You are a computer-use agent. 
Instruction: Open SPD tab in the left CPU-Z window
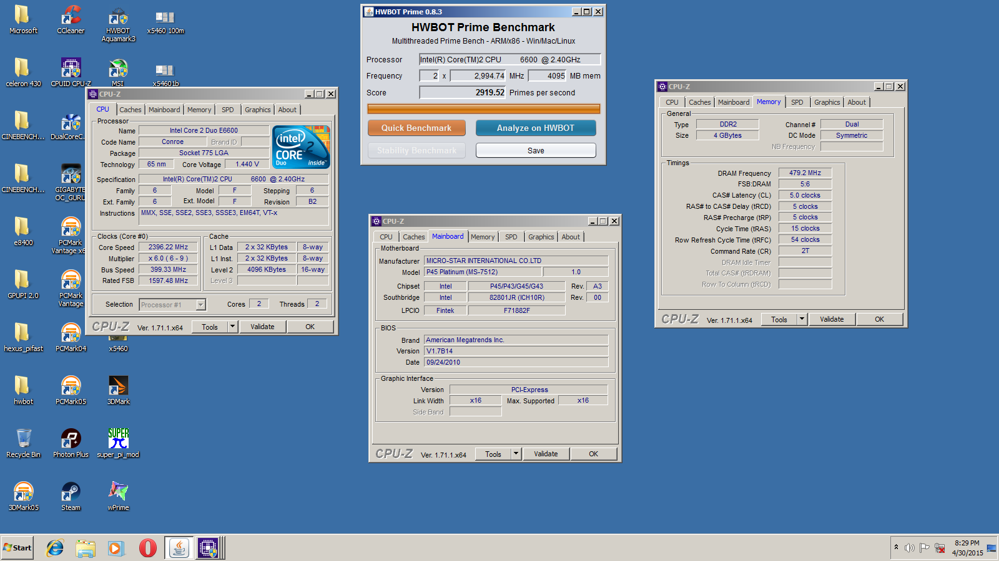(228, 110)
